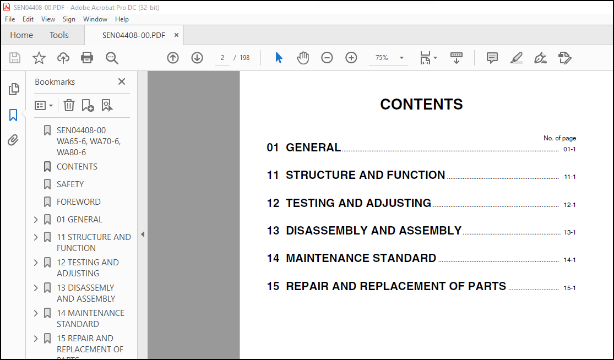Open Attachments paperclip panel

[13, 140]
